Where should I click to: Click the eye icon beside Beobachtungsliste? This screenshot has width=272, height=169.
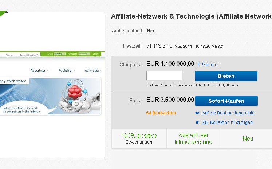tap(197, 113)
